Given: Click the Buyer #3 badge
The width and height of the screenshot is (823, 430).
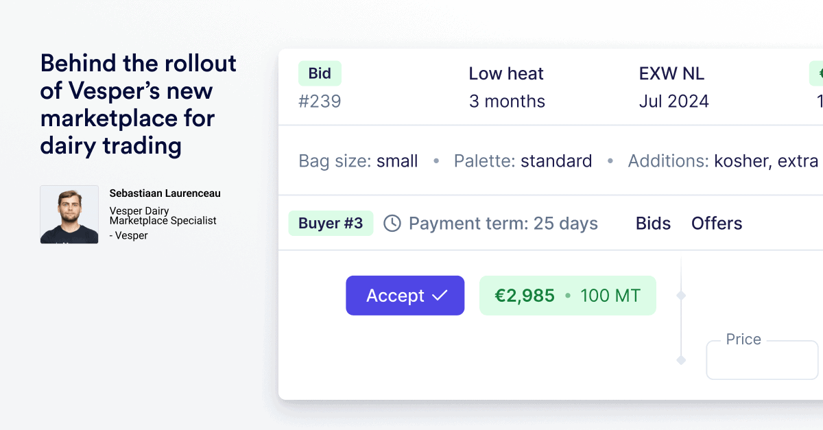Looking at the screenshot, I should click(331, 224).
